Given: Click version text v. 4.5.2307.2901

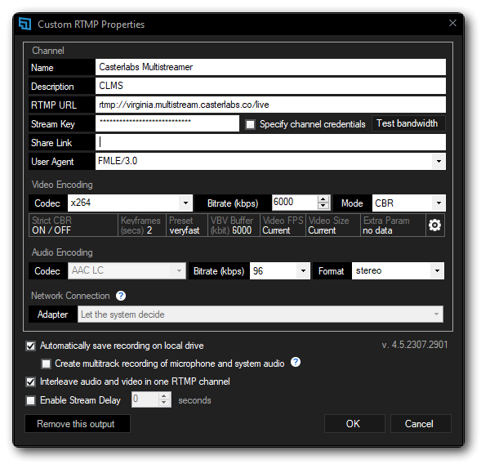Looking at the screenshot, I should click(x=415, y=345).
